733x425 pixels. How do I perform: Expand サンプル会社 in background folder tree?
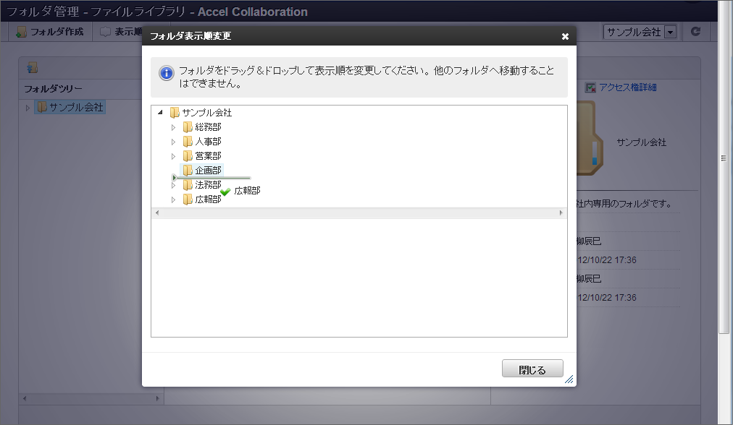(28, 108)
